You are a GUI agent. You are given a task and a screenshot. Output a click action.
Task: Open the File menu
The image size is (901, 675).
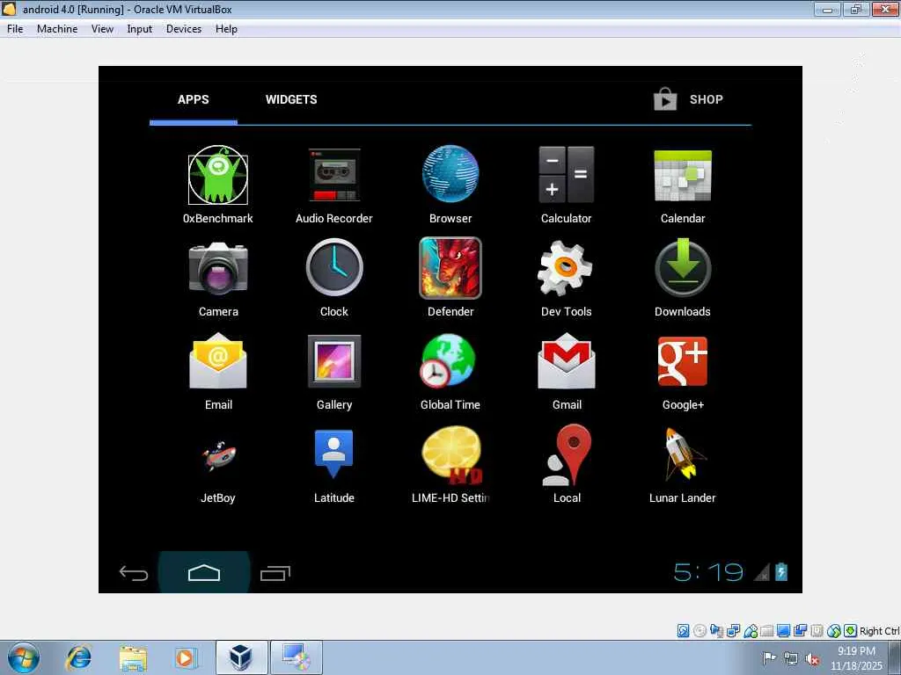15,29
